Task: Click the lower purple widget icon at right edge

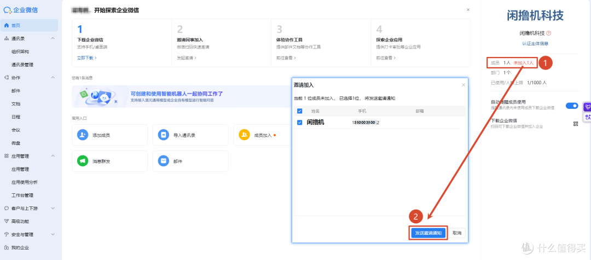Action: (x=587, y=117)
